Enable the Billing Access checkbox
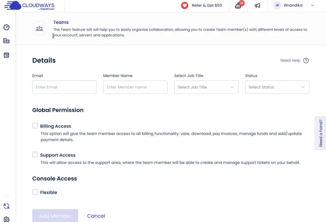This screenshot has width=326, height=222. [x=35, y=126]
